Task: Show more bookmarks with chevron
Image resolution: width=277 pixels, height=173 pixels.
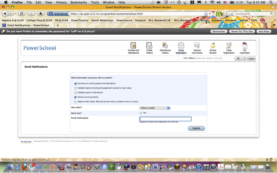Action: click(x=275, y=21)
